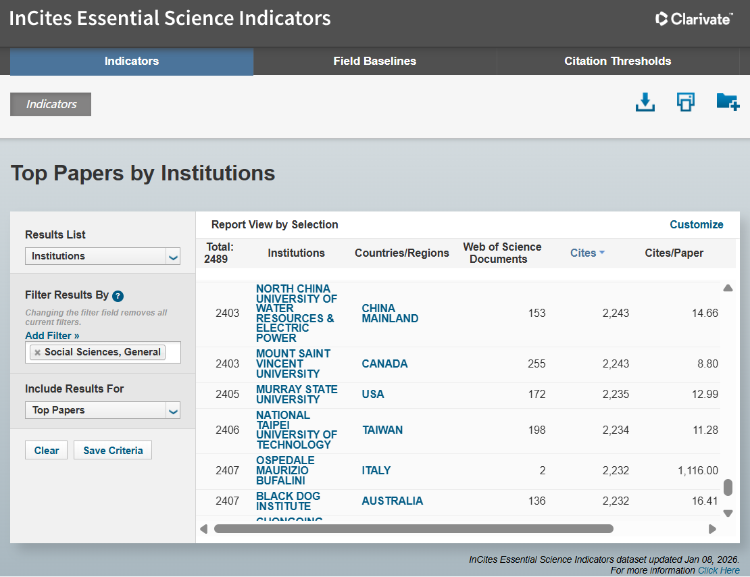This screenshot has width=750, height=577.
Task: Open the Customize link
Action: [696, 224]
